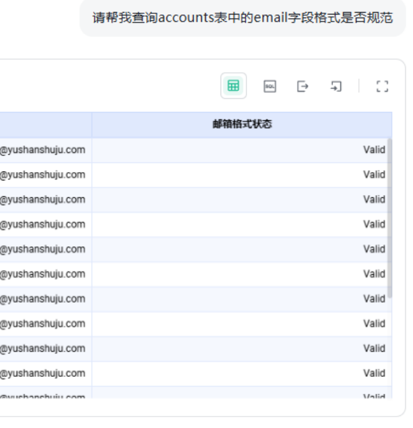Viewport: 413px width, 428px height.
Task: Click the fourth row's Valid cell
Action: point(373,224)
